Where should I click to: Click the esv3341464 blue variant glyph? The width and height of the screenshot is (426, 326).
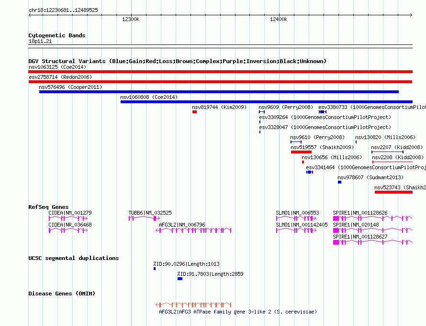[x=310, y=172]
